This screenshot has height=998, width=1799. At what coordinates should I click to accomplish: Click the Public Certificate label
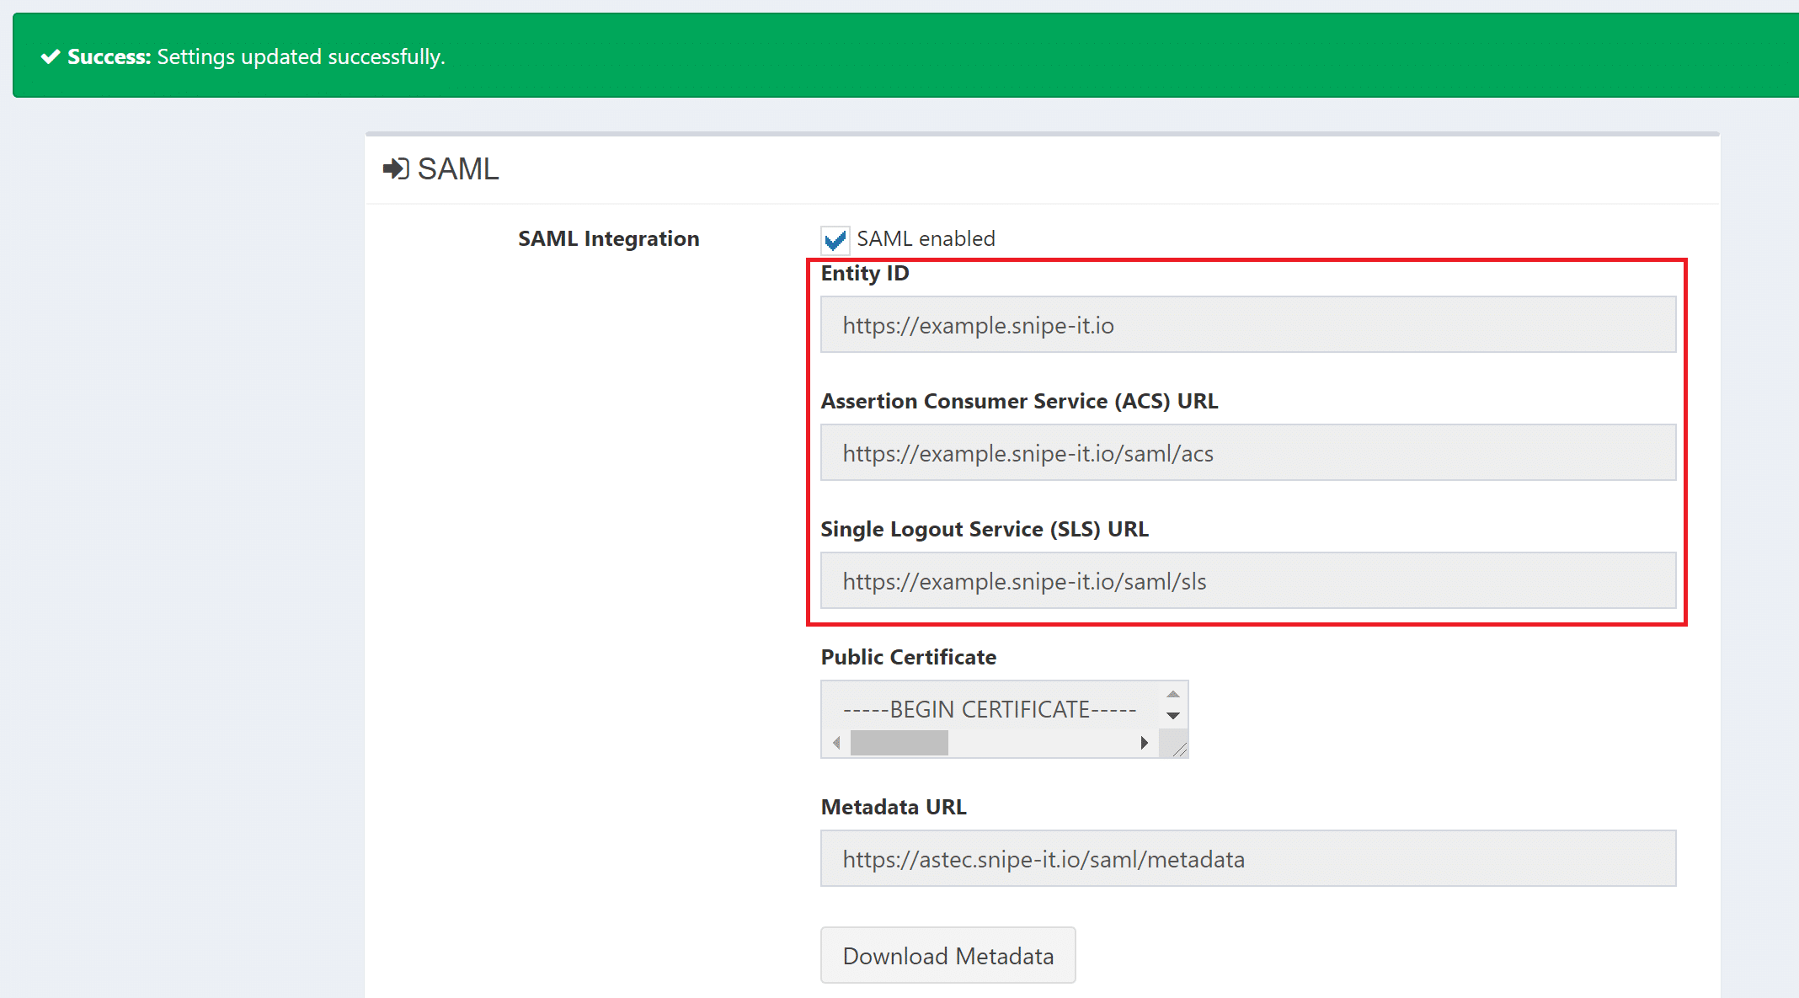pyautogui.click(x=908, y=657)
